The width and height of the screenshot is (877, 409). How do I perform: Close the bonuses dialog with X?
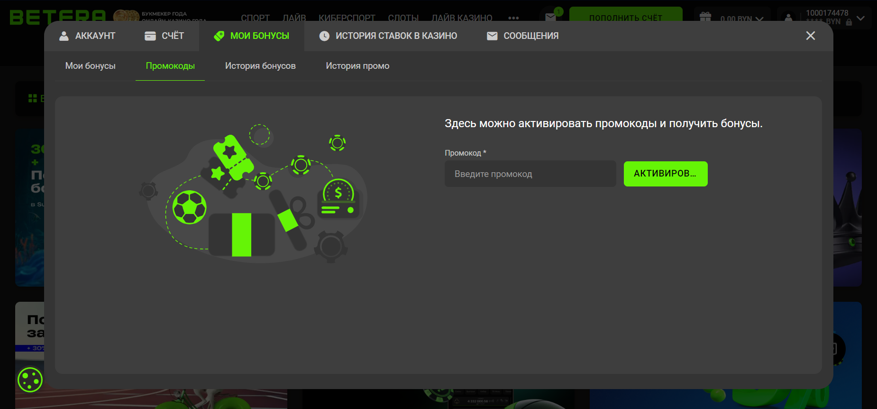[x=811, y=36]
